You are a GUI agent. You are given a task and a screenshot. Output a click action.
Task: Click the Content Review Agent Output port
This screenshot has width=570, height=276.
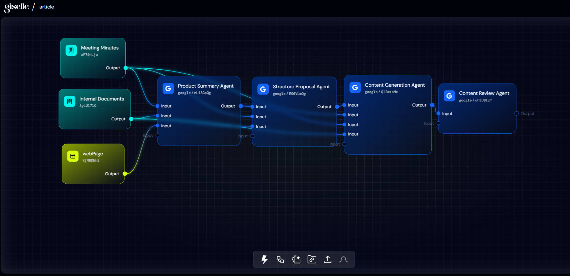pos(516,113)
